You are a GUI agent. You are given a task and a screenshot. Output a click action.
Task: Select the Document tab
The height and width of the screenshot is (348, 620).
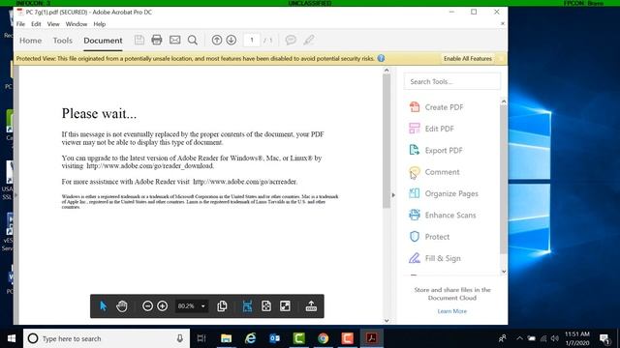click(103, 41)
